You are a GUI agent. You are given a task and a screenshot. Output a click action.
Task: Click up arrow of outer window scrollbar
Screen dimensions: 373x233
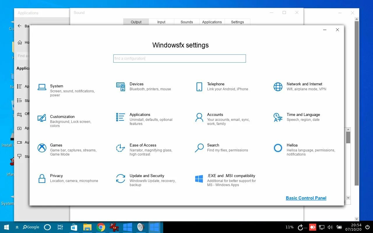(357, 19)
